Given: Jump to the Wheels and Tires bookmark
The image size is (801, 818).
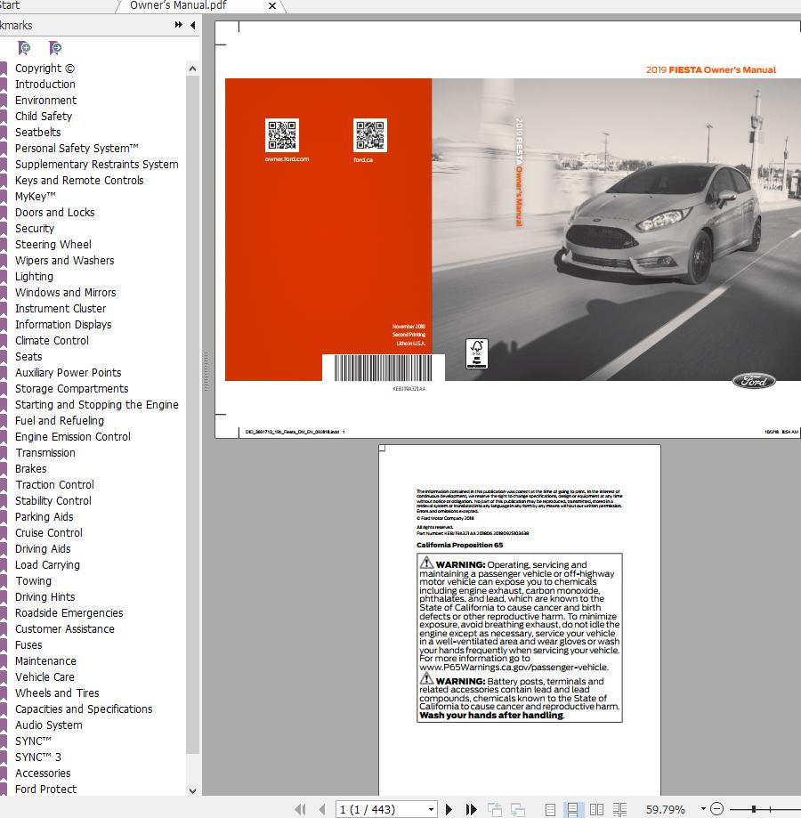Looking at the screenshot, I should click(57, 692).
